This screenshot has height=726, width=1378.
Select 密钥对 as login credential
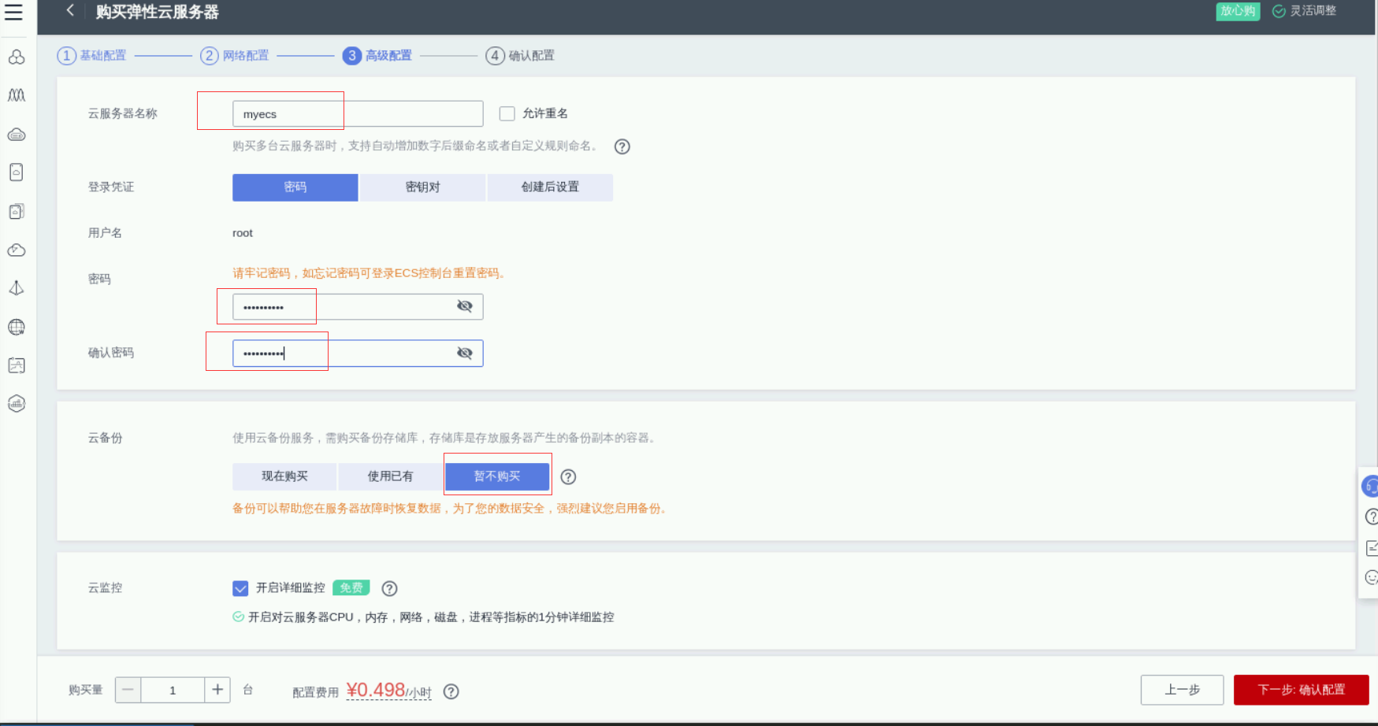423,187
